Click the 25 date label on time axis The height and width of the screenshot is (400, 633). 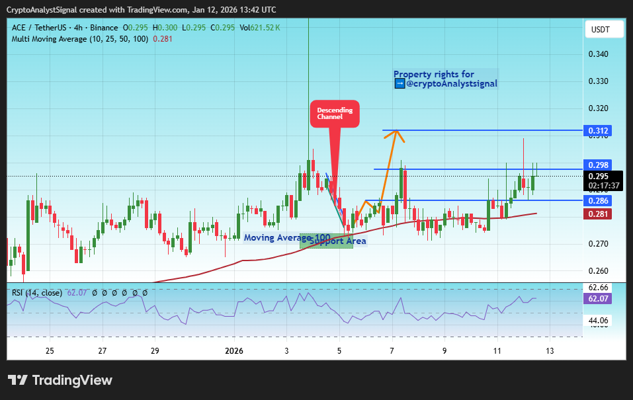(x=50, y=351)
